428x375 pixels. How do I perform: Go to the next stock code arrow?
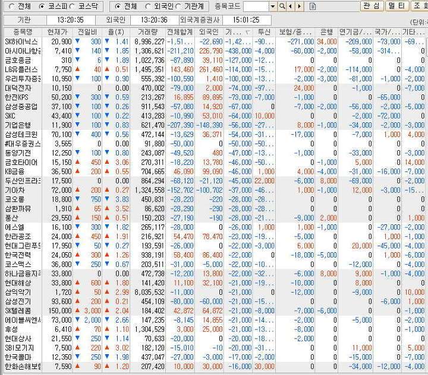click(x=300, y=6)
